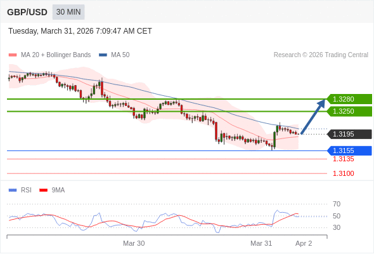
Task: Click the Mar 30 date axis label
Action: (x=134, y=243)
